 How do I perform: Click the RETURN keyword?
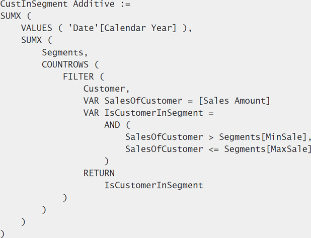coord(99,173)
